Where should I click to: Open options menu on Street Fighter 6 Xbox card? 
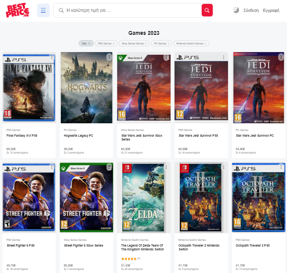109,167
